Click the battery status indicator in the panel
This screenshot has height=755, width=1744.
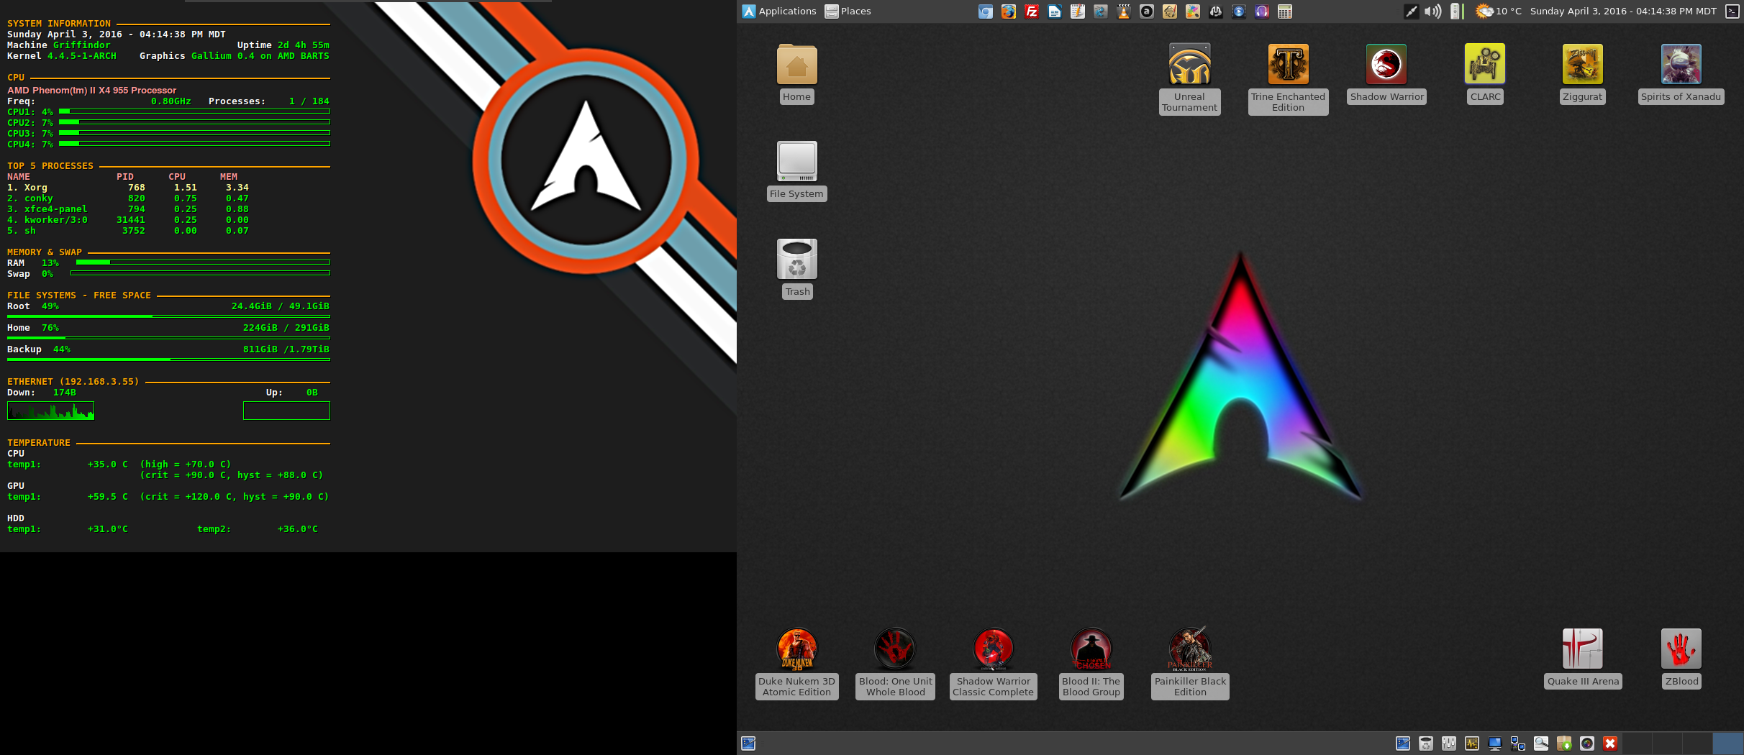[x=1455, y=12]
